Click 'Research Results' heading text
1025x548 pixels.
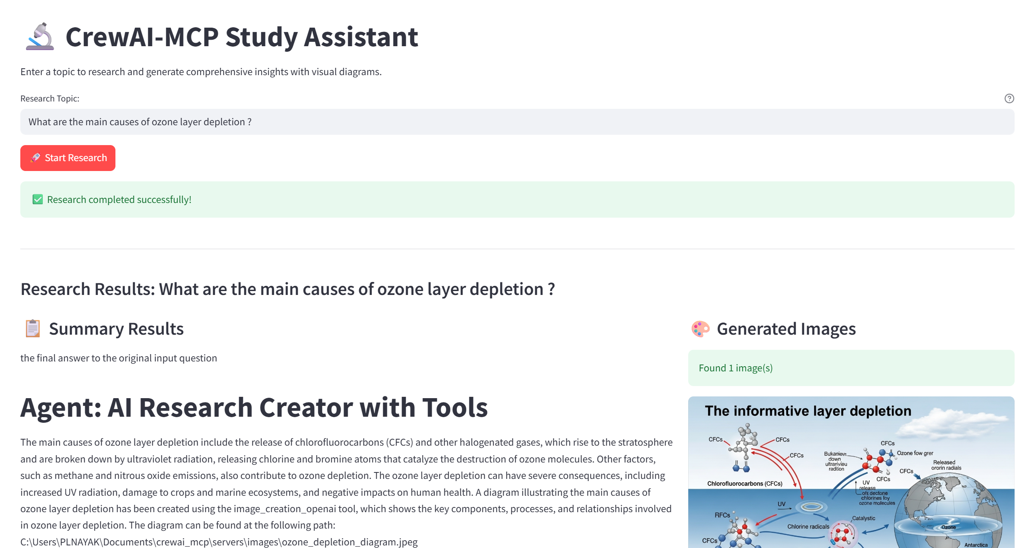[288, 289]
